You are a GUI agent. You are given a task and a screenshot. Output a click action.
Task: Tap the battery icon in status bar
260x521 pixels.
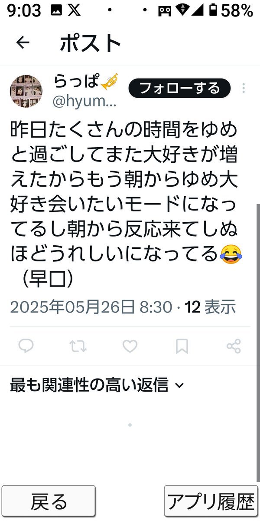point(214,10)
